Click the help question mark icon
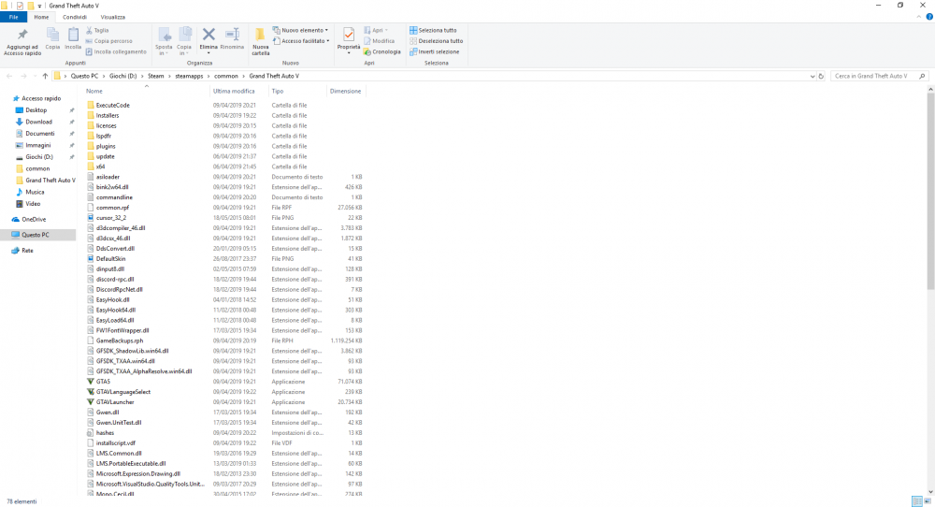The image size is (935, 507). 928,17
